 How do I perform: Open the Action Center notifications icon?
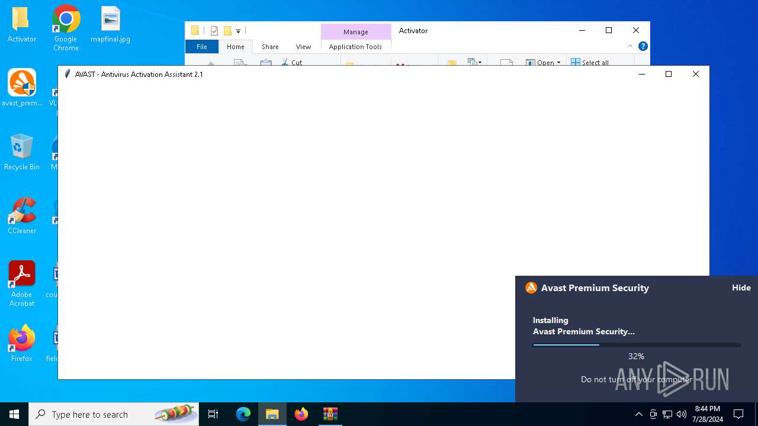pyautogui.click(x=738, y=414)
